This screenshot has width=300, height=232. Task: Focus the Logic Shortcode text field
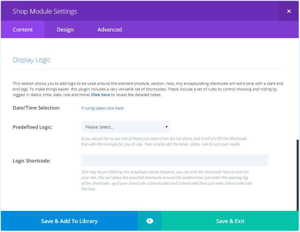pyautogui.click(x=175, y=160)
